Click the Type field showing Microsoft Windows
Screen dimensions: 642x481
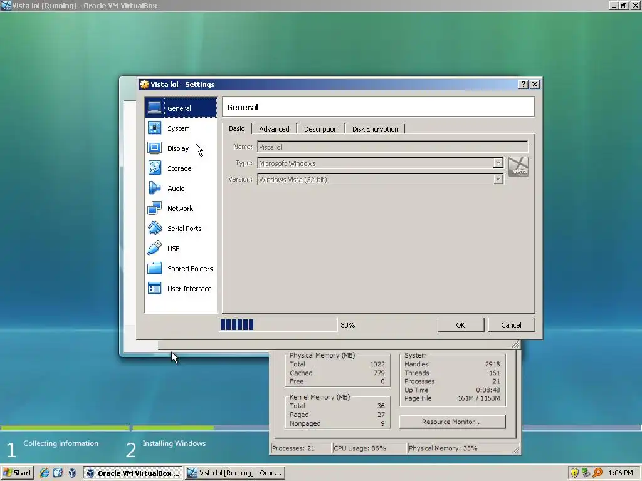380,163
